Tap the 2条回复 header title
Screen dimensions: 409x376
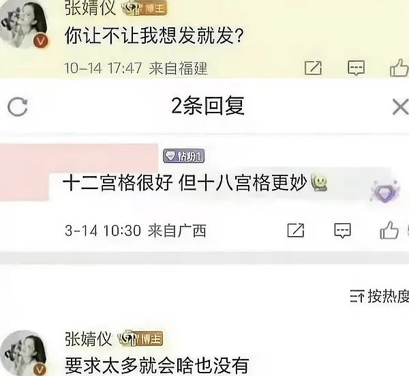pos(208,106)
